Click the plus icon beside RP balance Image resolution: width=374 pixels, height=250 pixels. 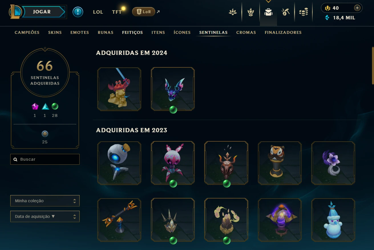pyautogui.click(x=357, y=8)
